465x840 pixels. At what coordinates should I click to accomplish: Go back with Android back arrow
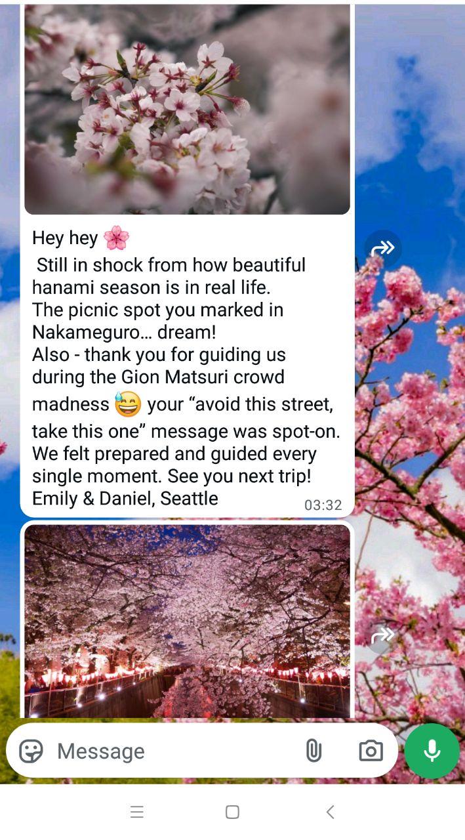pos(330,812)
